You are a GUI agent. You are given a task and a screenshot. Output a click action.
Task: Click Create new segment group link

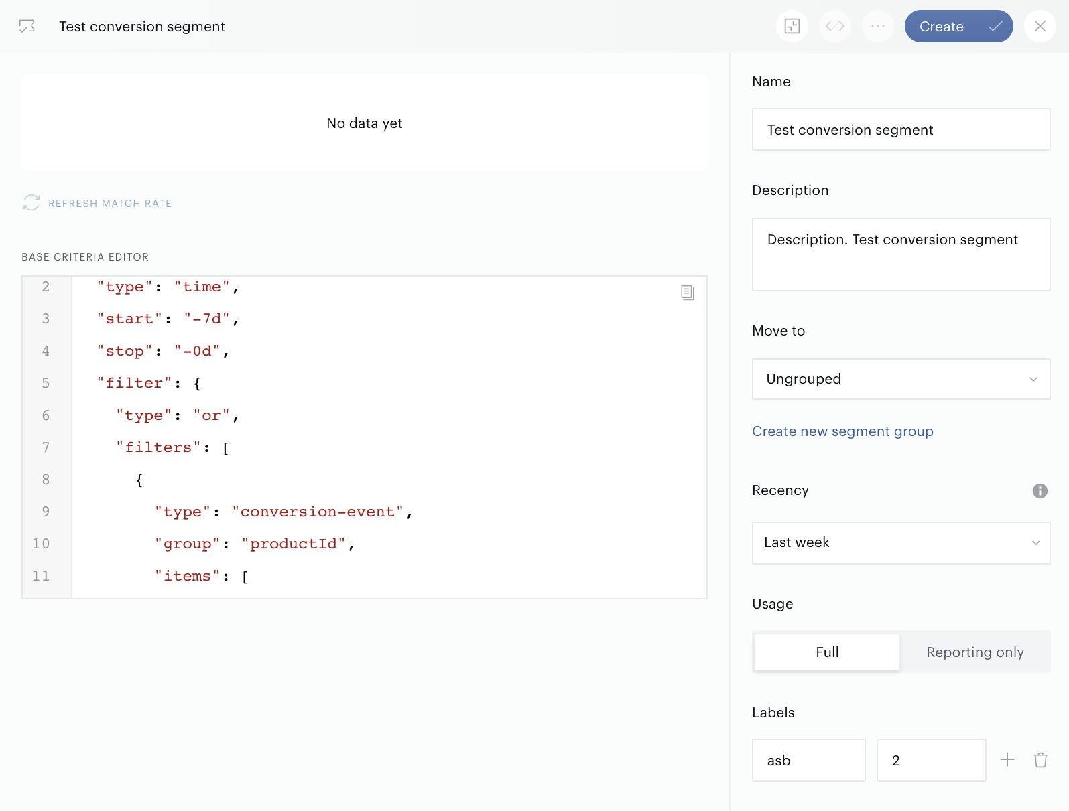click(x=842, y=431)
